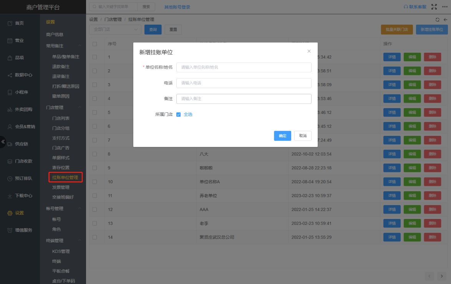This screenshot has width=451, height=284.
Task: Select 支付方式 menu item
Action: [x=61, y=138]
